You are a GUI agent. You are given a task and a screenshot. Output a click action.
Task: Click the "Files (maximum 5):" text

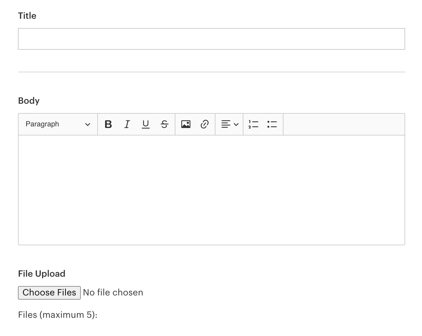point(58,315)
